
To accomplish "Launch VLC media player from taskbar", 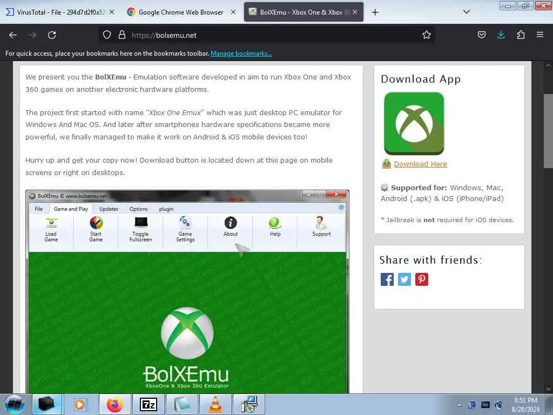I will (215, 404).
